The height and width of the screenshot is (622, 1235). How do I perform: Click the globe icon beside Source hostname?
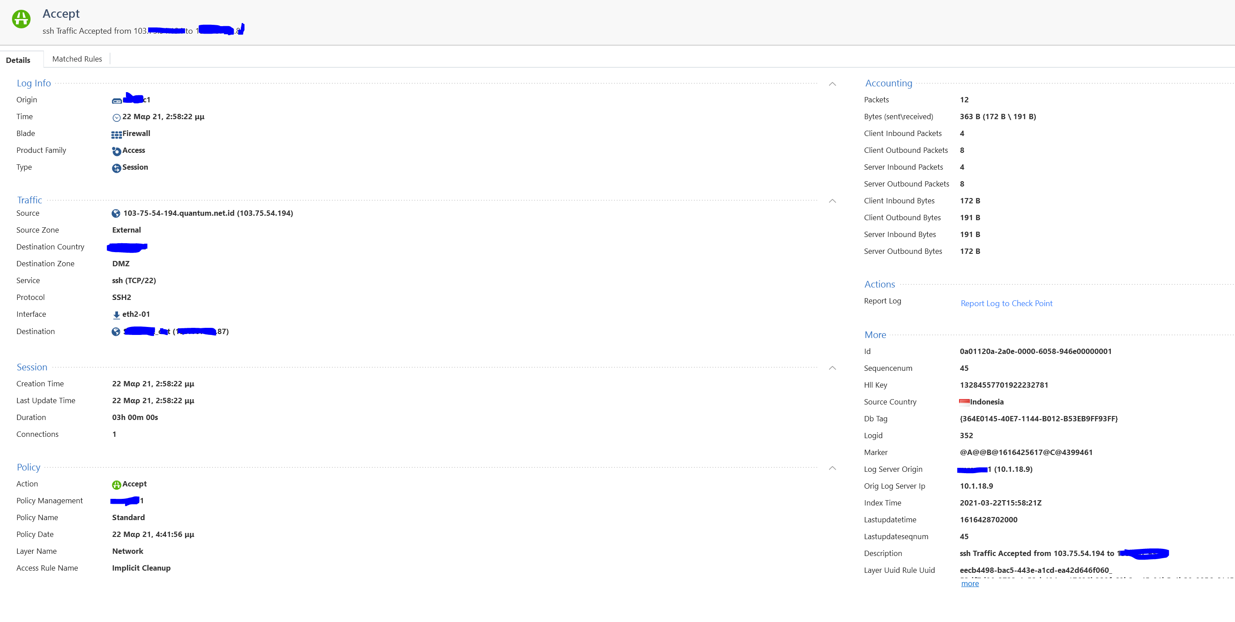[116, 214]
